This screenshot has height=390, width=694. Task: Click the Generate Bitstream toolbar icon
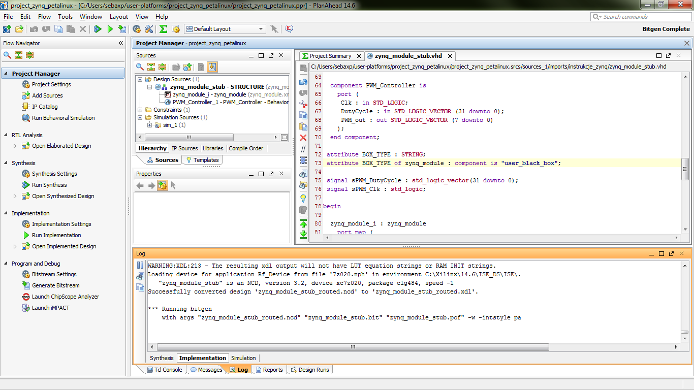pos(122,29)
